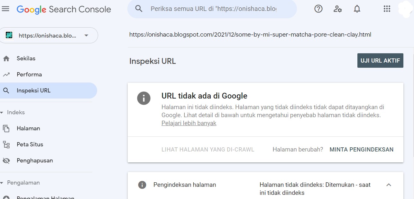Open the Google apps grid
The image size is (414, 199).
387,9
